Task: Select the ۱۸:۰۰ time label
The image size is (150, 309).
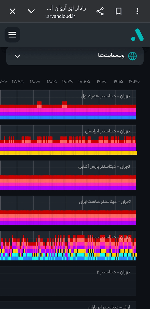Action: (35, 81)
